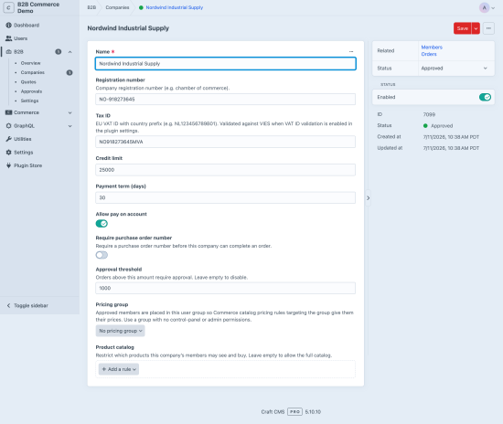The height and width of the screenshot is (424, 503).
Task: Open the Orders related link
Action: coord(429,54)
